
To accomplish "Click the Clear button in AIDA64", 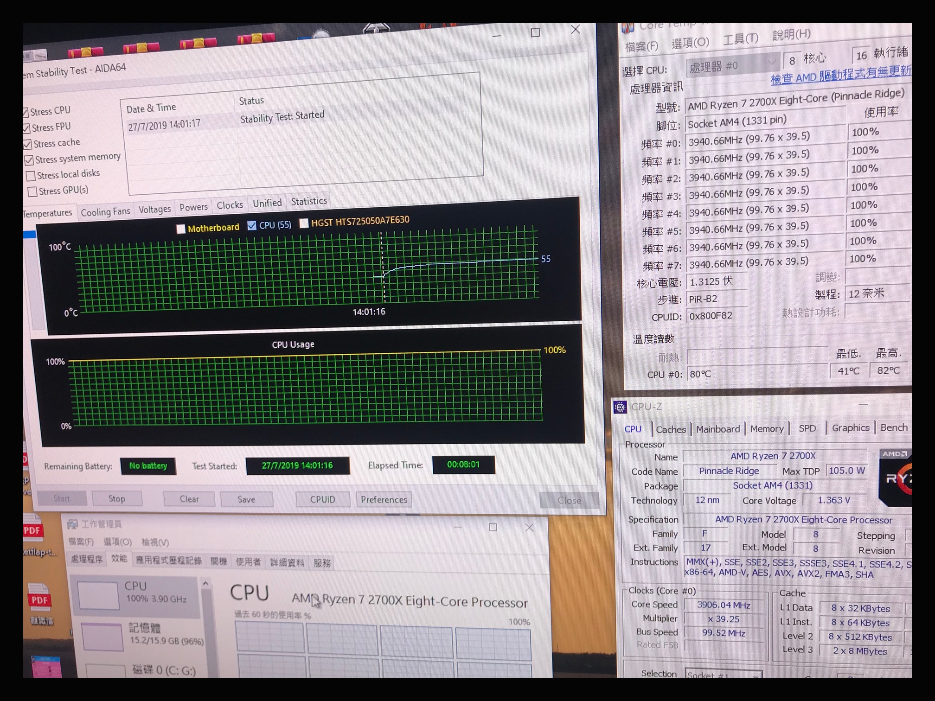I will point(189,499).
